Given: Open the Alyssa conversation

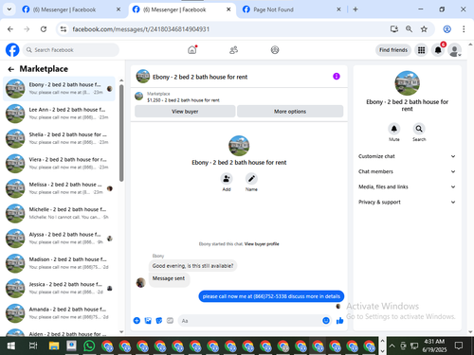Looking at the screenshot, I should [x=59, y=239].
